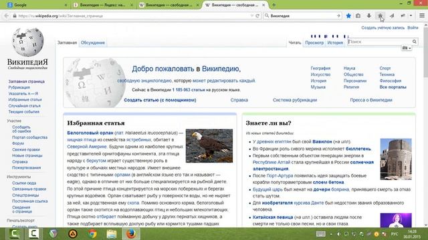Open URL history dropdown in address bar
The height and width of the screenshot is (240, 428).
tap(251, 16)
